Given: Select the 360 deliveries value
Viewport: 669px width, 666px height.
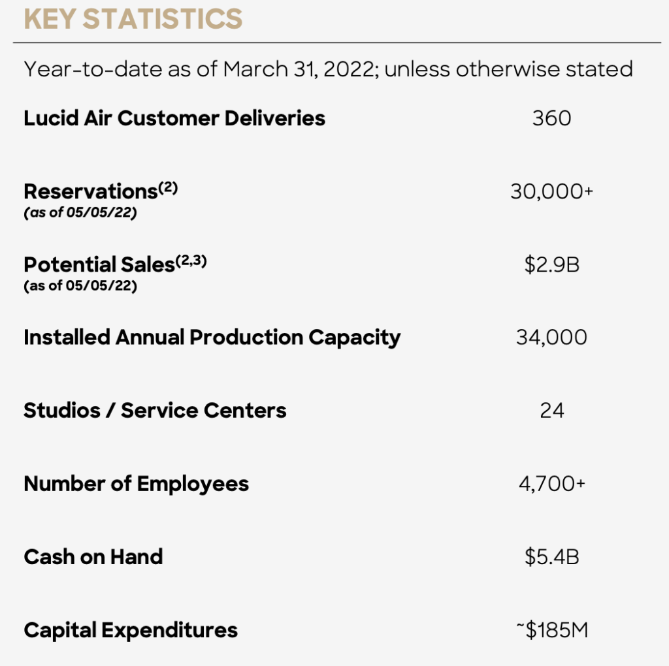Looking at the screenshot, I should click(x=551, y=118).
